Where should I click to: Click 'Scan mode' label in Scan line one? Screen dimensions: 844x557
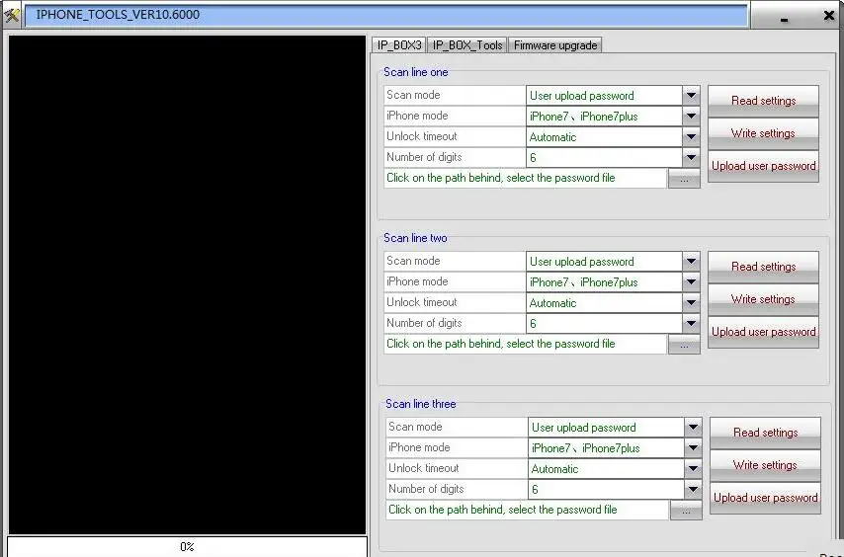point(413,95)
